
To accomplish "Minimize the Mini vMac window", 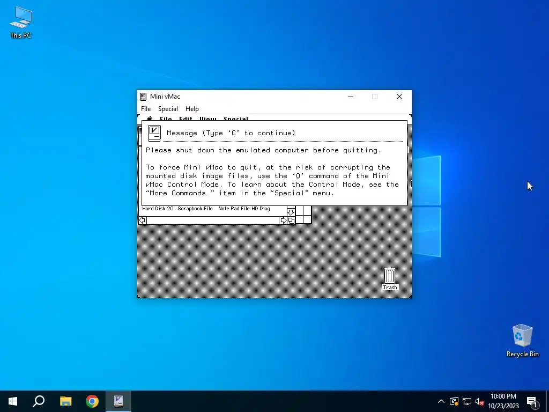I will pyautogui.click(x=351, y=97).
